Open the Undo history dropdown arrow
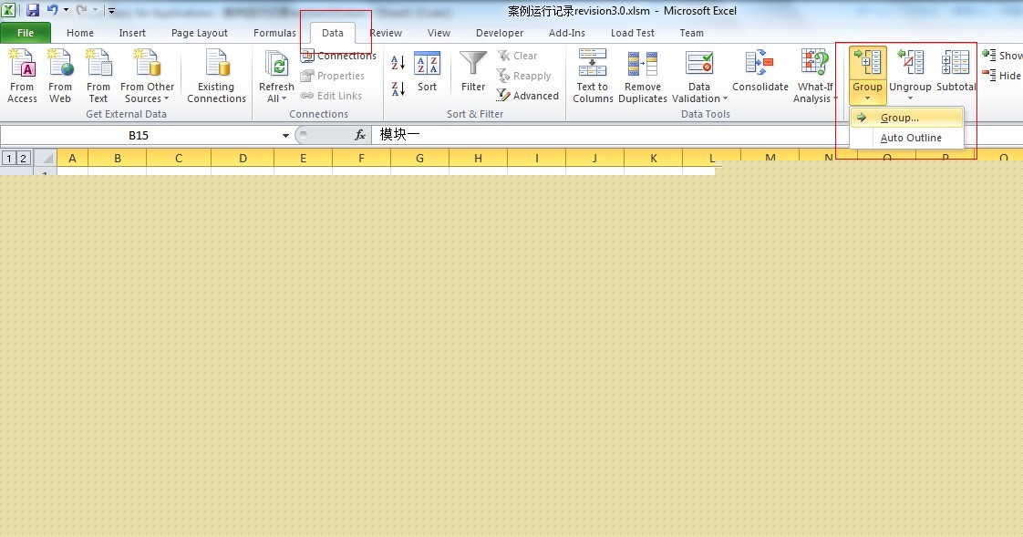 click(66, 10)
